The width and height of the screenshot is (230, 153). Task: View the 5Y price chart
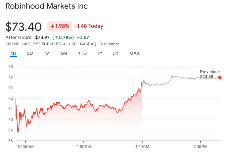pos(116,53)
